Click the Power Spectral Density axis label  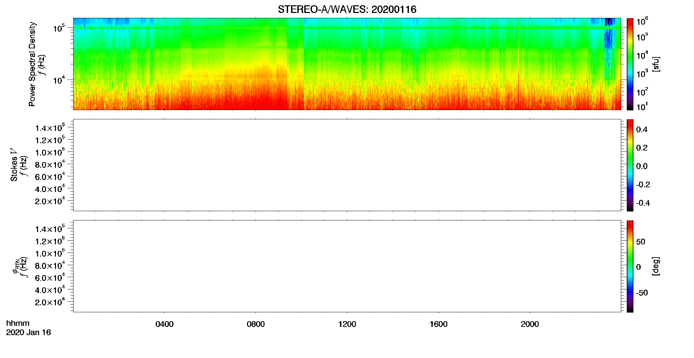point(32,64)
